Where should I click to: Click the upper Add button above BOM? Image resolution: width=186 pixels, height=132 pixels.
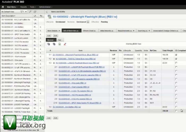point(49,35)
